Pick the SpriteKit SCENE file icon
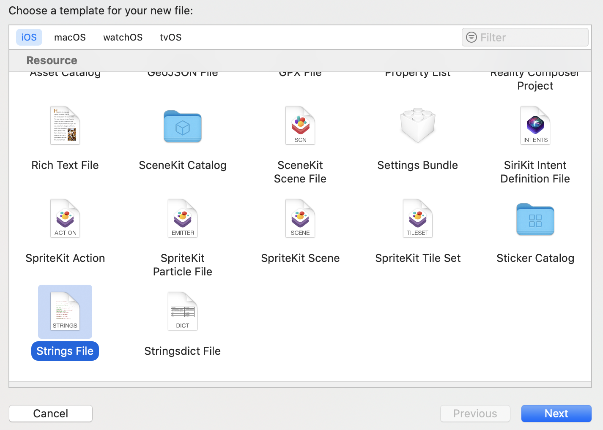The image size is (603, 430). tap(300, 218)
